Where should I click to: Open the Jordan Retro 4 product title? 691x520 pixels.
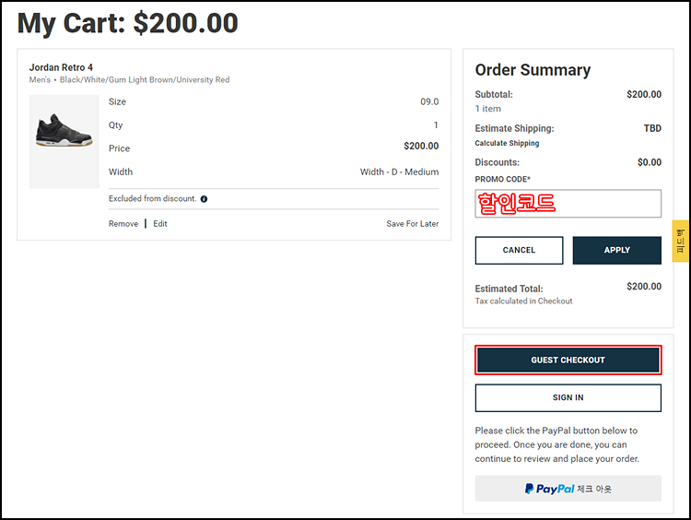[x=61, y=67]
